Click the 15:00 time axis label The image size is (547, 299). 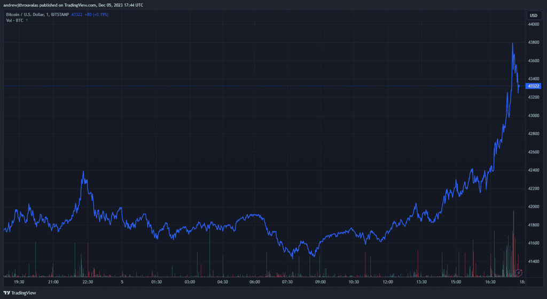(x=456, y=282)
